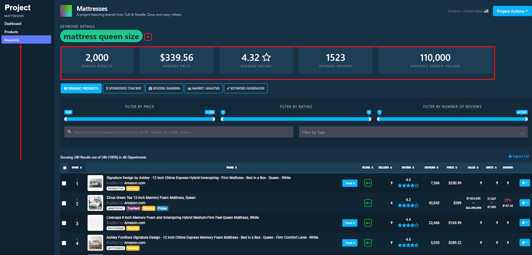Switch to Organic Products tab
532x255 pixels.
click(81, 88)
